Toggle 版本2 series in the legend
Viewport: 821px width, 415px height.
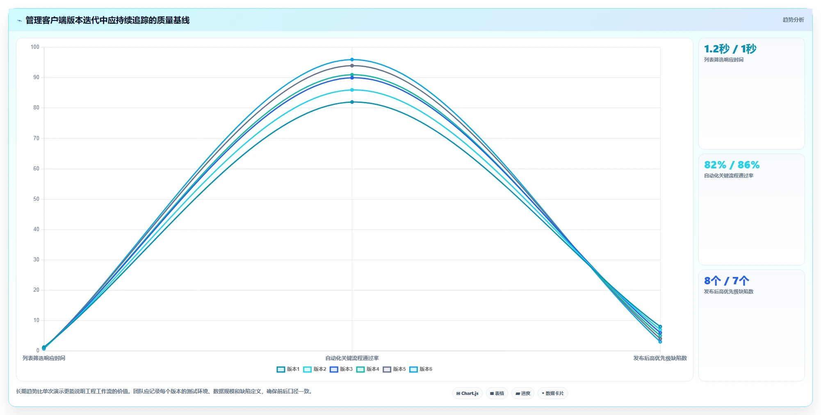pyautogui.click(x=315, y=369)
